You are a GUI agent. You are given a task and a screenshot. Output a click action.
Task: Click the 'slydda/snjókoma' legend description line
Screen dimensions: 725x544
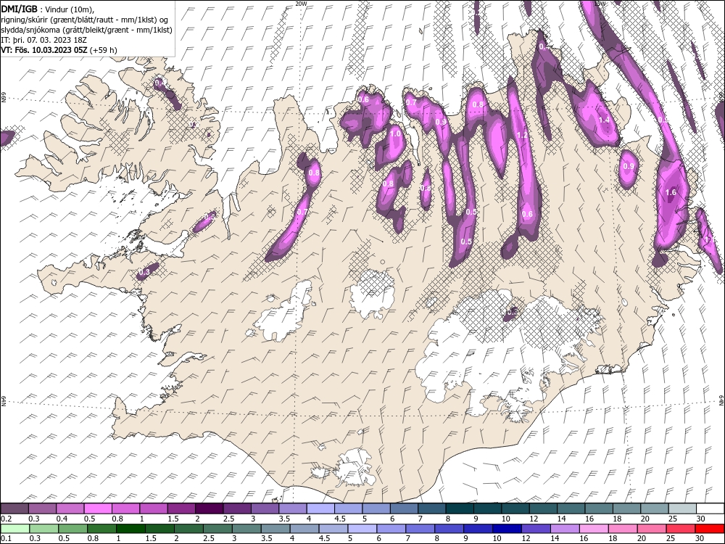87,30
